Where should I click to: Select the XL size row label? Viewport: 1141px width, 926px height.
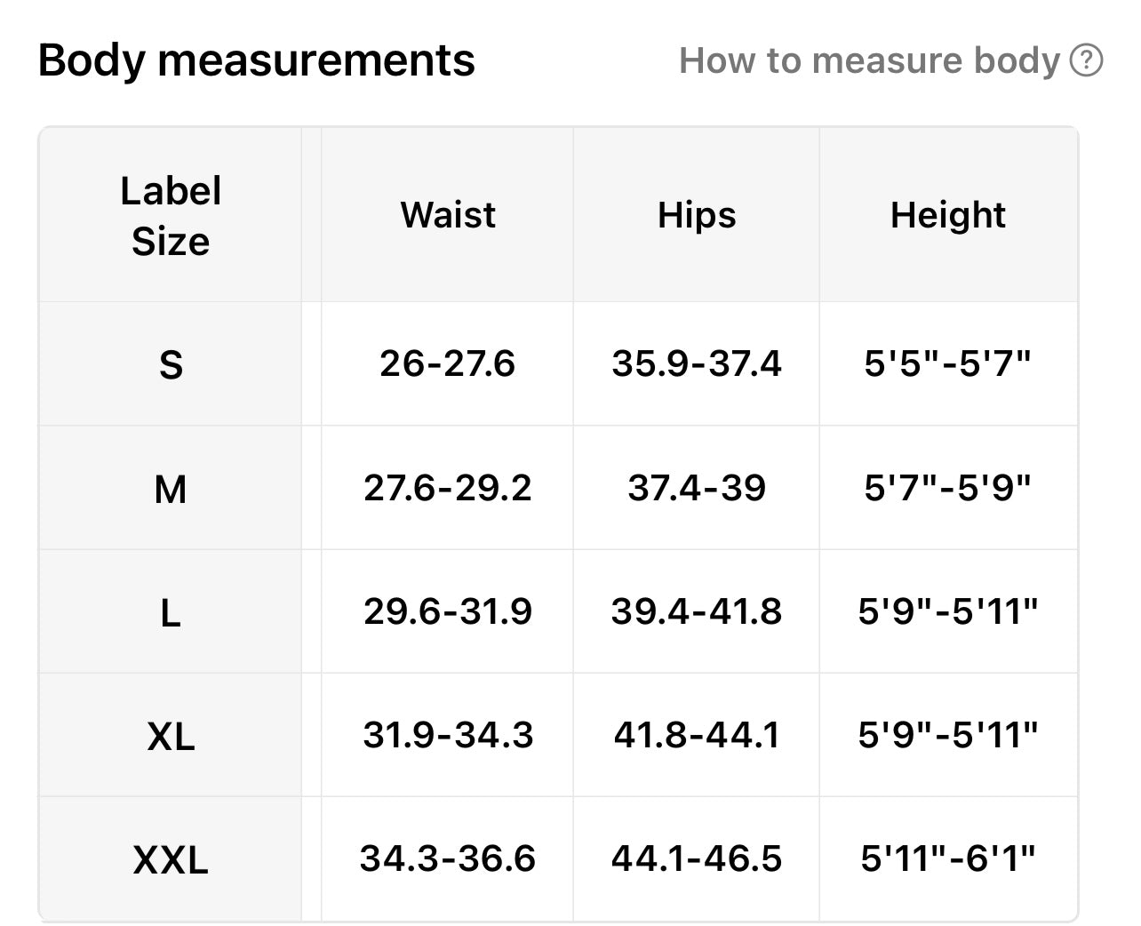click(x=171, y=736)
